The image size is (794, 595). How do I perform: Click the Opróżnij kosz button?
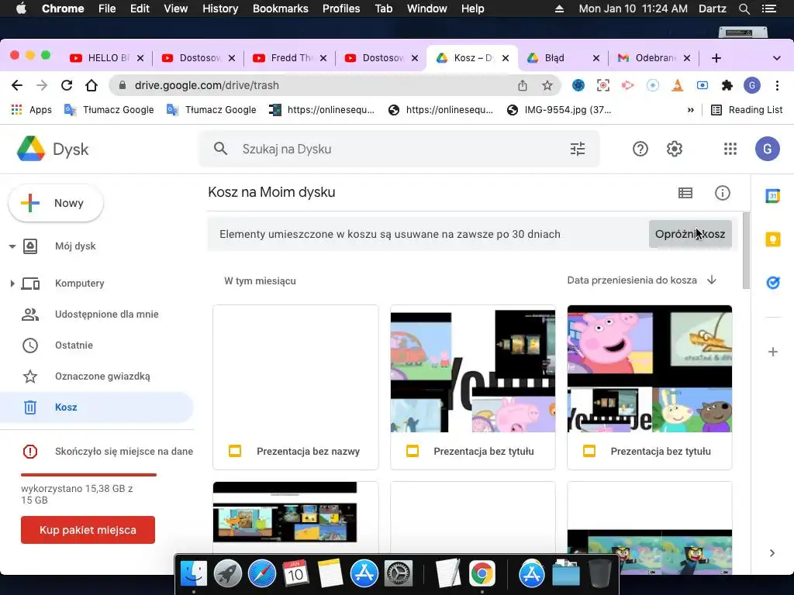point(689,234)
